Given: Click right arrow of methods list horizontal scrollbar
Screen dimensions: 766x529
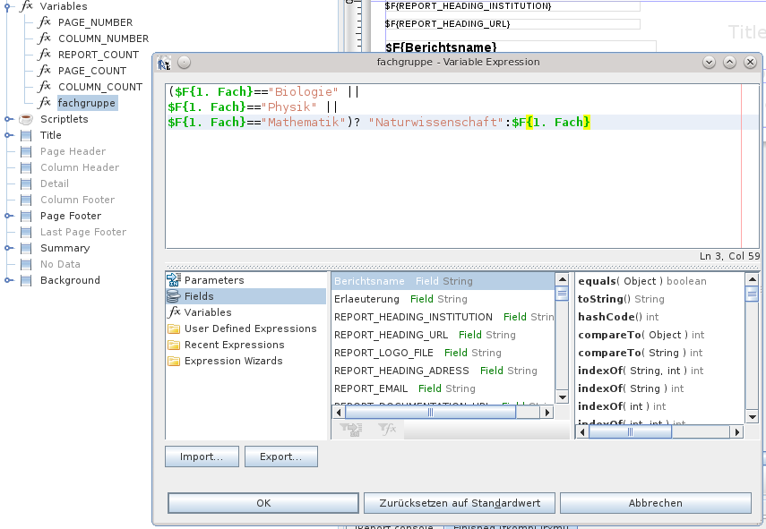Looking at the screenshot, I should 737,432.
